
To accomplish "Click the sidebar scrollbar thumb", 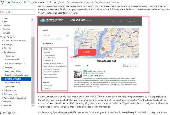I will [33, 70].
